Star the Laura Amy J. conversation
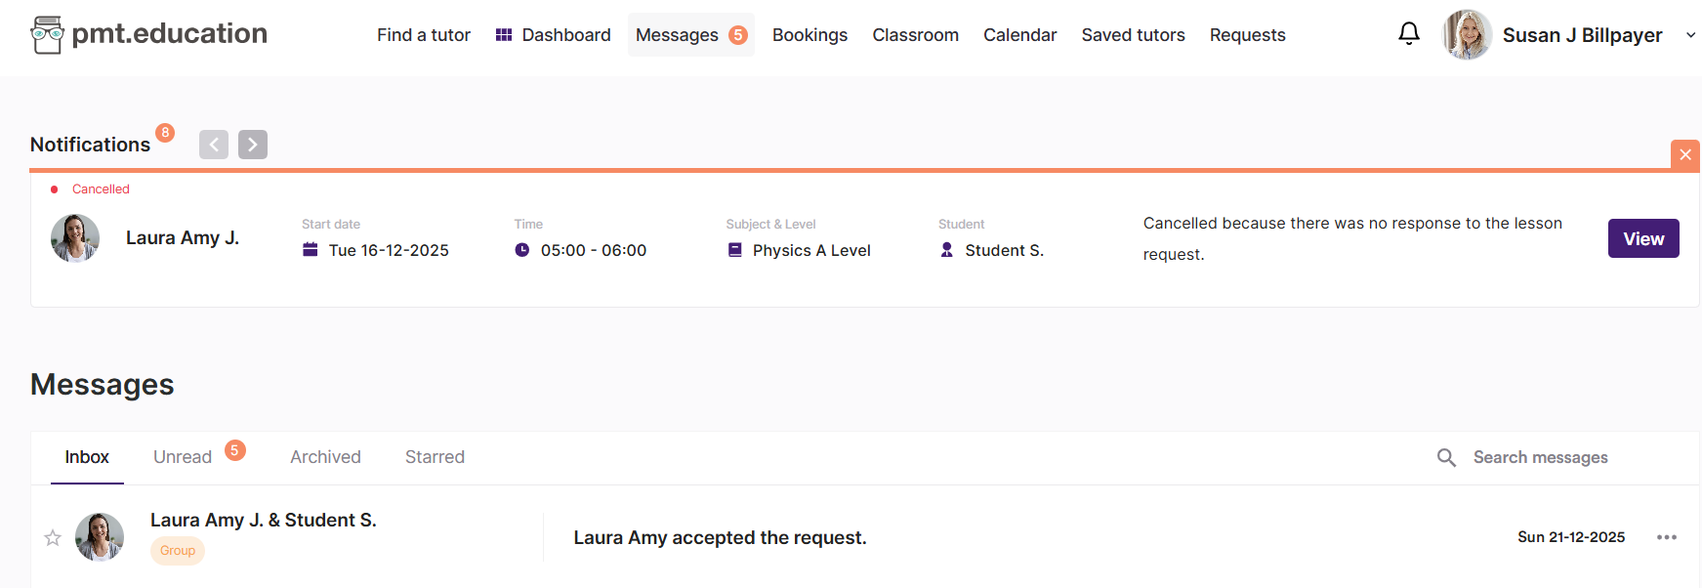1702x588 pixels. 53,537
